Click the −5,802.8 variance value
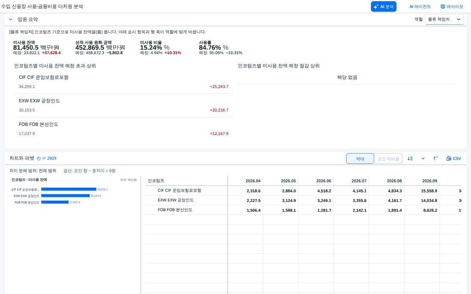Viewport: 471px width, 294px height. pyautogui.click(x=114, y=53)
